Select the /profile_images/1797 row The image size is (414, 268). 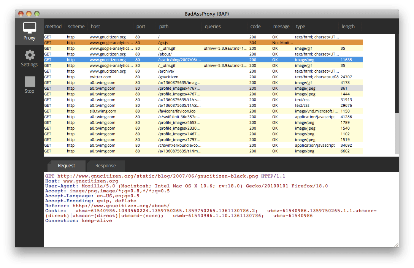pyautogui.click(x=203, y=140)
